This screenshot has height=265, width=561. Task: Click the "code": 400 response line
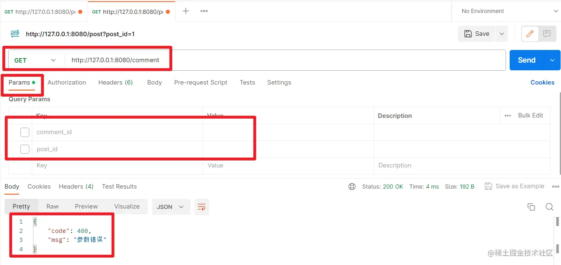[70, 231]
